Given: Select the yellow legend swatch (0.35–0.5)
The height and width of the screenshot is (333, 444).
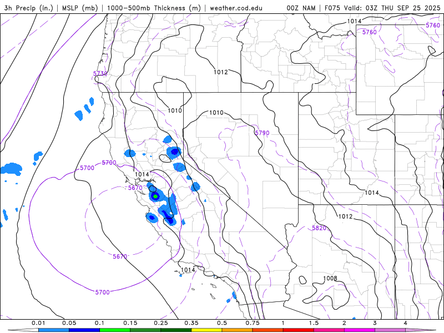Looking at the screenshot, I should tap(206, 330).
